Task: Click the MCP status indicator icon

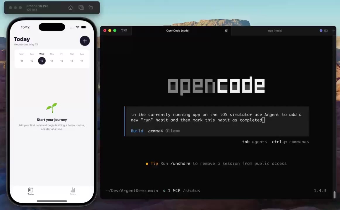Action: click(x=164, y=190)
